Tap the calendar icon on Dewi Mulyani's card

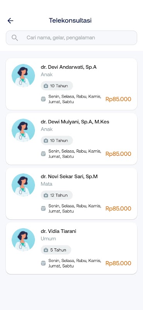[43, 154]
